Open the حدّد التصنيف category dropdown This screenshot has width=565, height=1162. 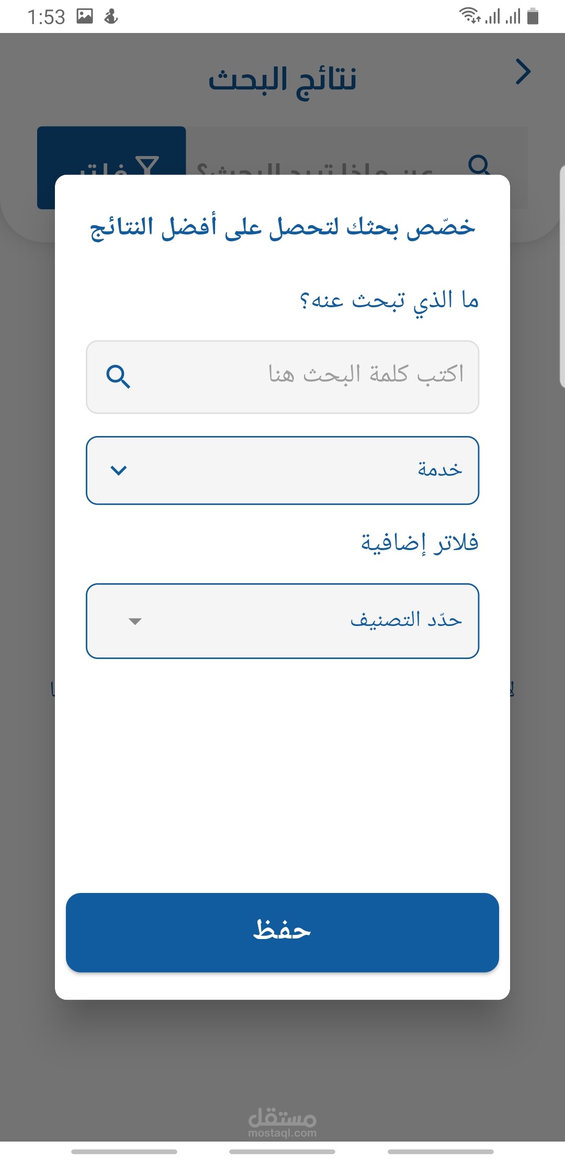[282, 621]
